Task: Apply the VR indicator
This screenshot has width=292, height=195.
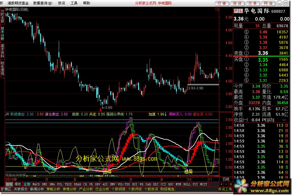Action: 91,184
